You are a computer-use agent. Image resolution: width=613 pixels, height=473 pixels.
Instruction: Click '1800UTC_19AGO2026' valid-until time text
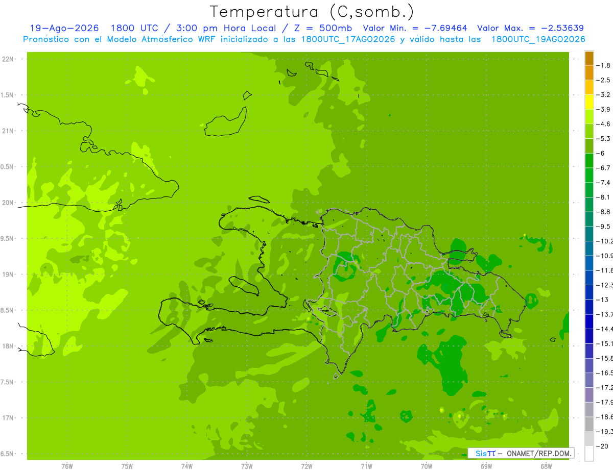click(538, 39)
